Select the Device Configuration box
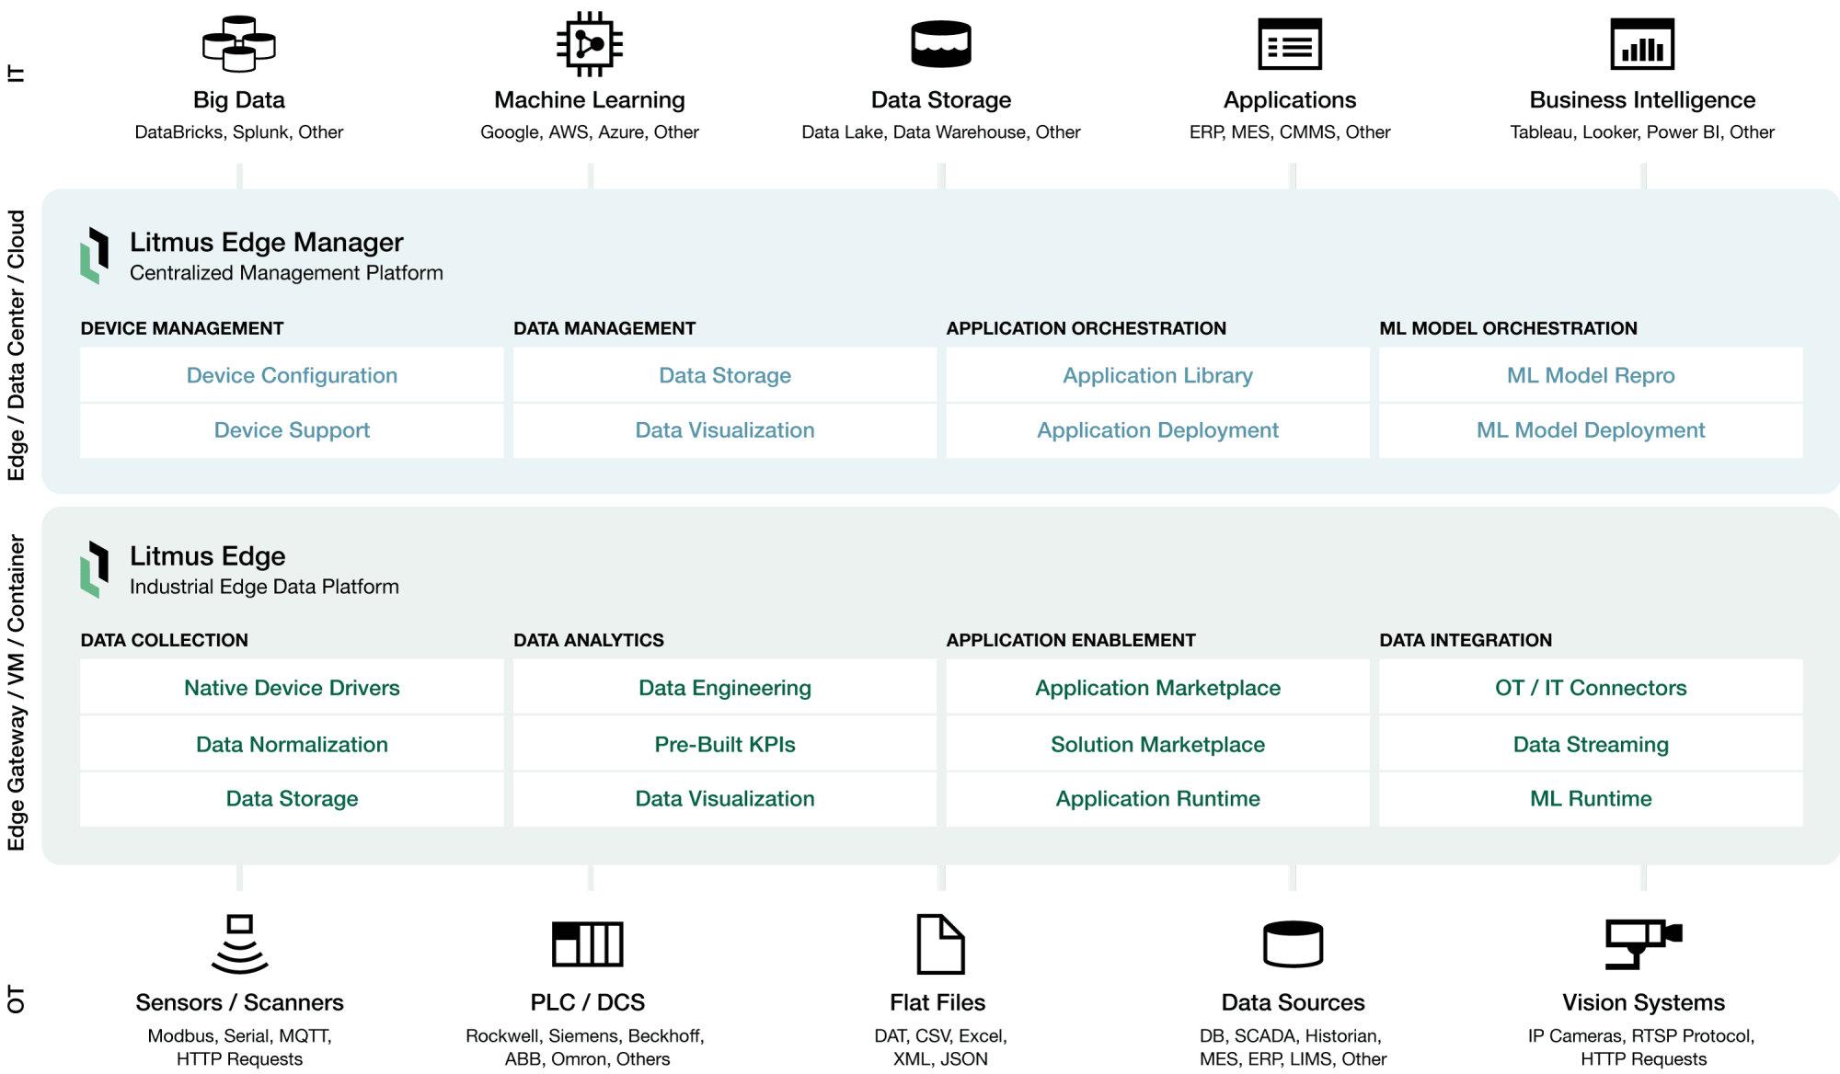 tap(292, 375)
